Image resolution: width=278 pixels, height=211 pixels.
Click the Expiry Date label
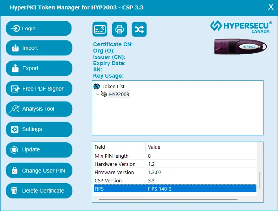pyautogui.click(x=110, y=63)
